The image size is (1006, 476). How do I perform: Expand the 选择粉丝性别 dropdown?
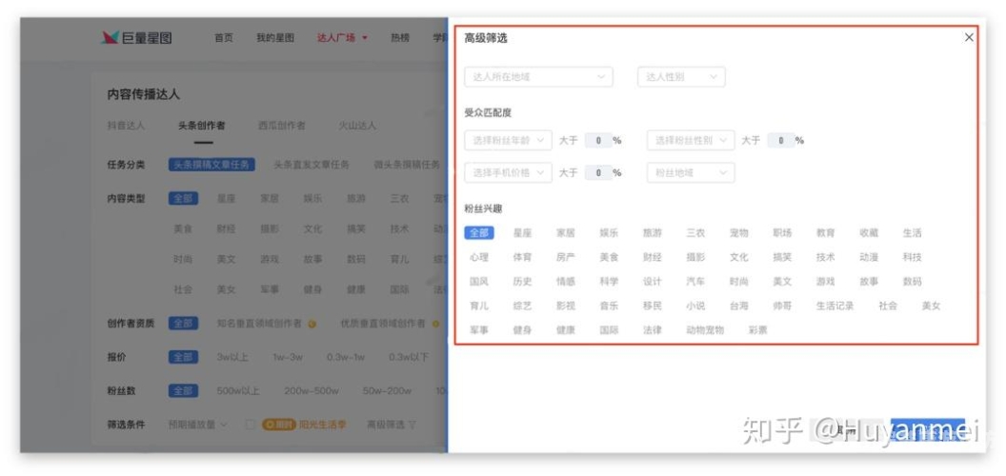tap(691, 141)
